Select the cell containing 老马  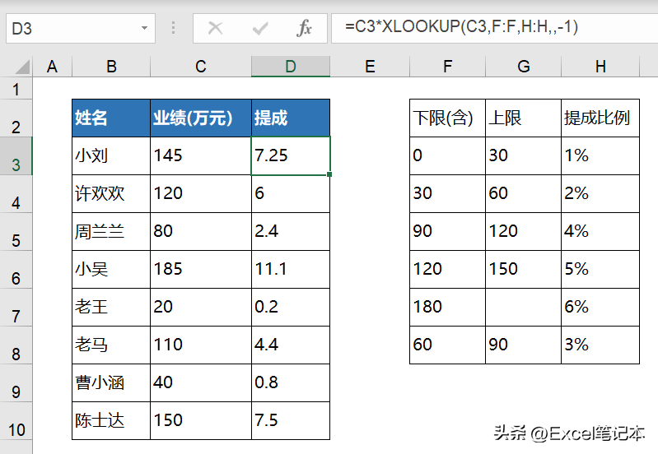[111, 345]
